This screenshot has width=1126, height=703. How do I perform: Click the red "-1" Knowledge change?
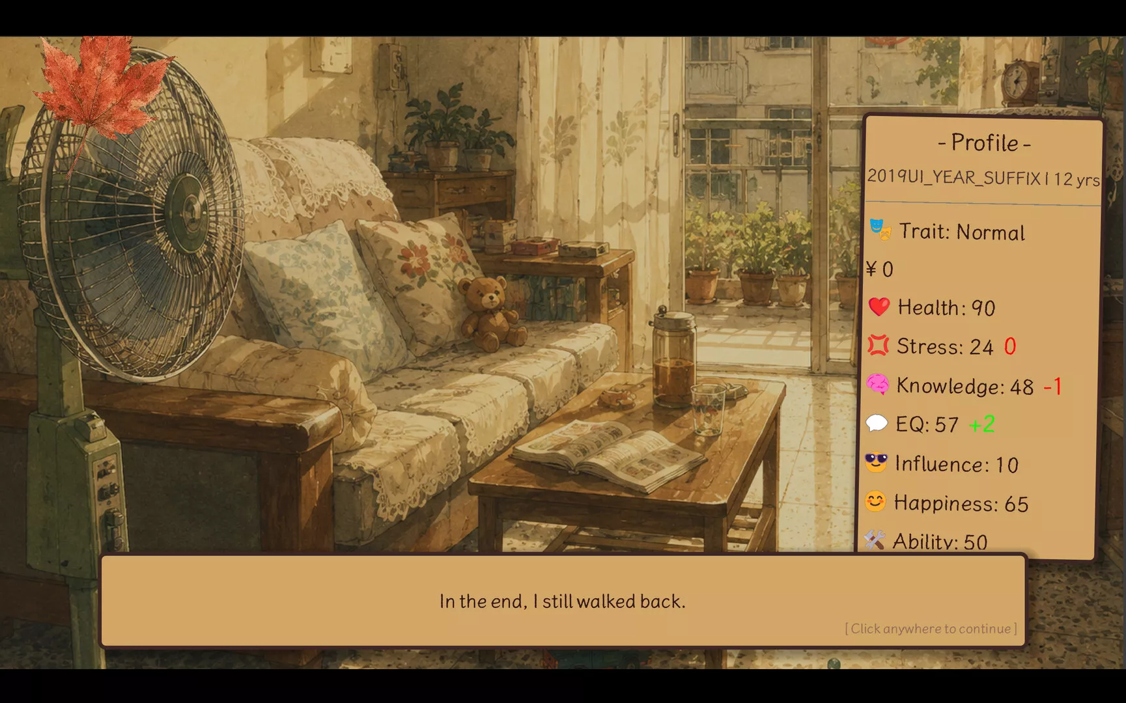point(1053,386)
